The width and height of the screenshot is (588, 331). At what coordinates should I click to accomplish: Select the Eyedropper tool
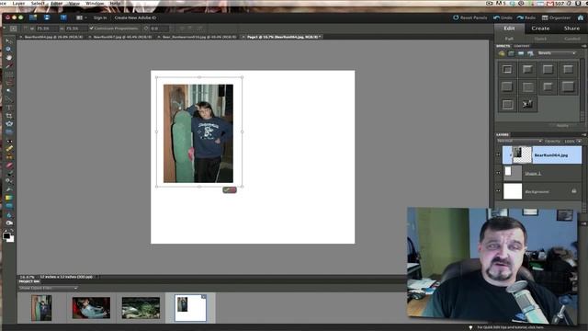(x=8, y=65)
